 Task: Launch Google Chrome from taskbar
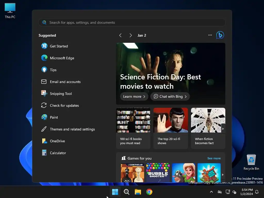coord(149,192)
